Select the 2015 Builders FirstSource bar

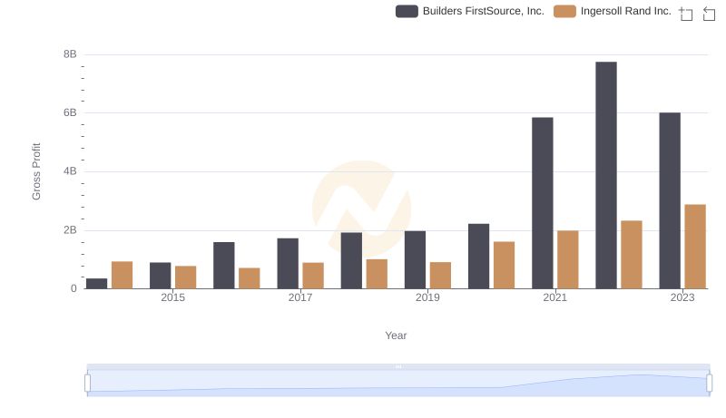click(x=161, y=276)
